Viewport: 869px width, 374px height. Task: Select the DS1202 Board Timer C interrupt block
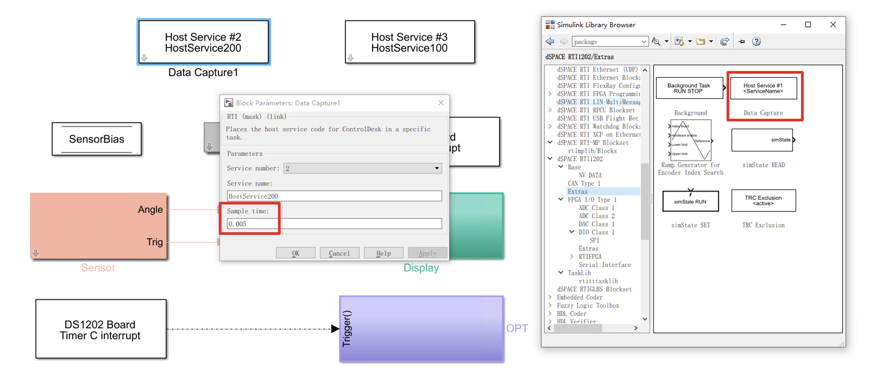click(x=100, y=329)
